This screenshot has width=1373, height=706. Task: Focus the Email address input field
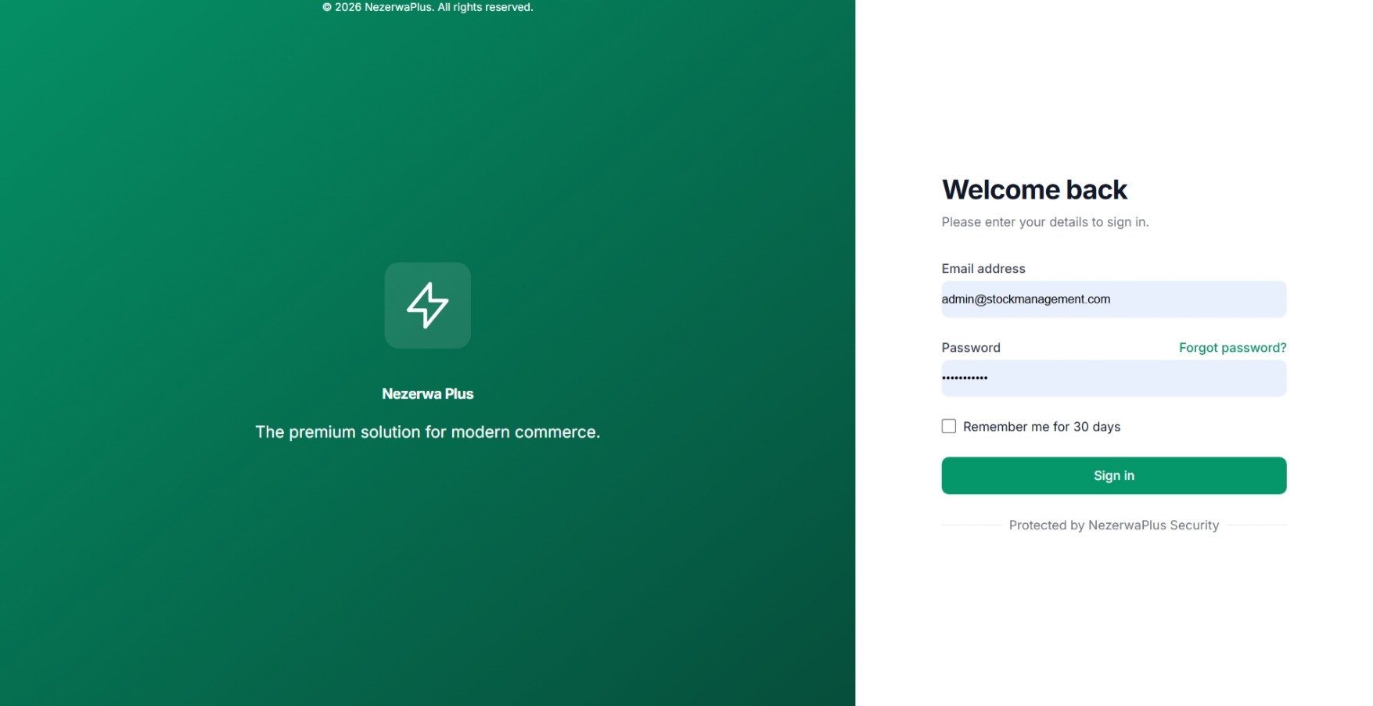coord(1113,299)
